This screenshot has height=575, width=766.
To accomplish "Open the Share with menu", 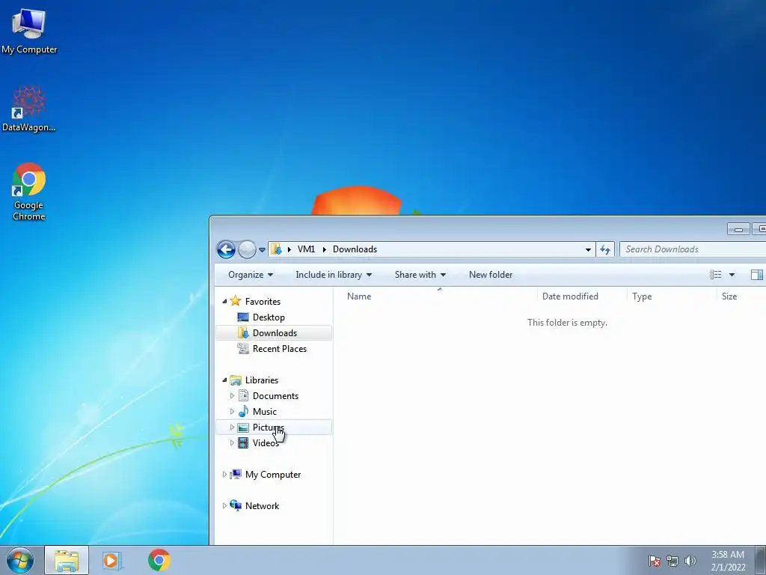I will [420, 275].
